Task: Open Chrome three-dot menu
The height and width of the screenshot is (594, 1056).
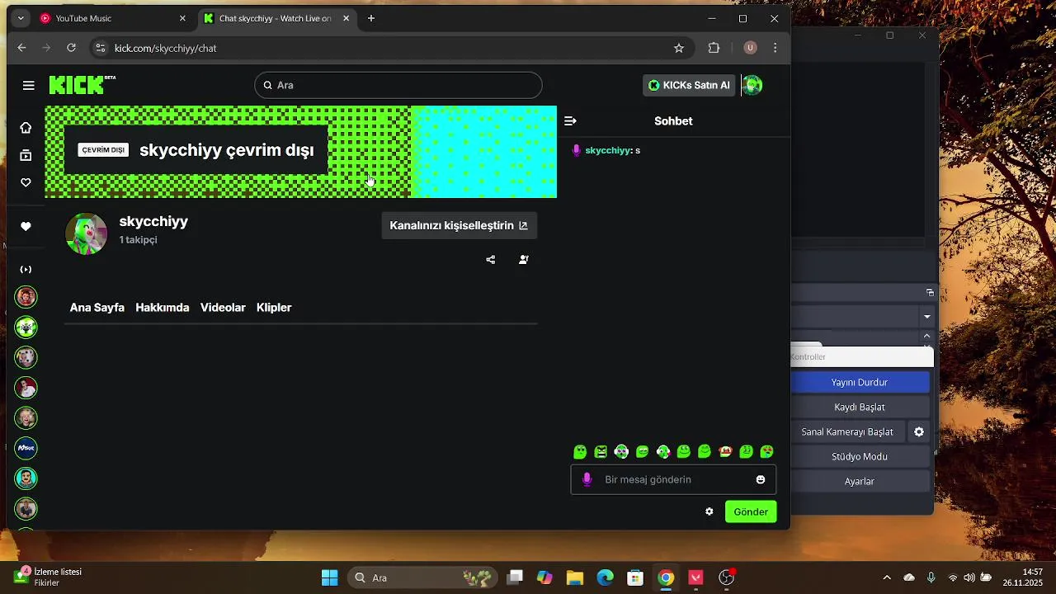Action: point(775,48)
